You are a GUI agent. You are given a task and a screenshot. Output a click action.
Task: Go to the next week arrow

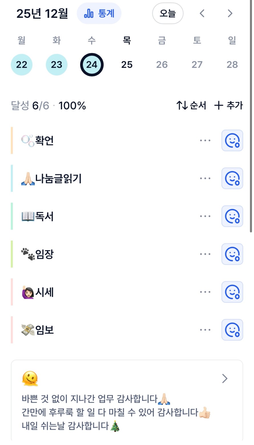tap(230, 13)
